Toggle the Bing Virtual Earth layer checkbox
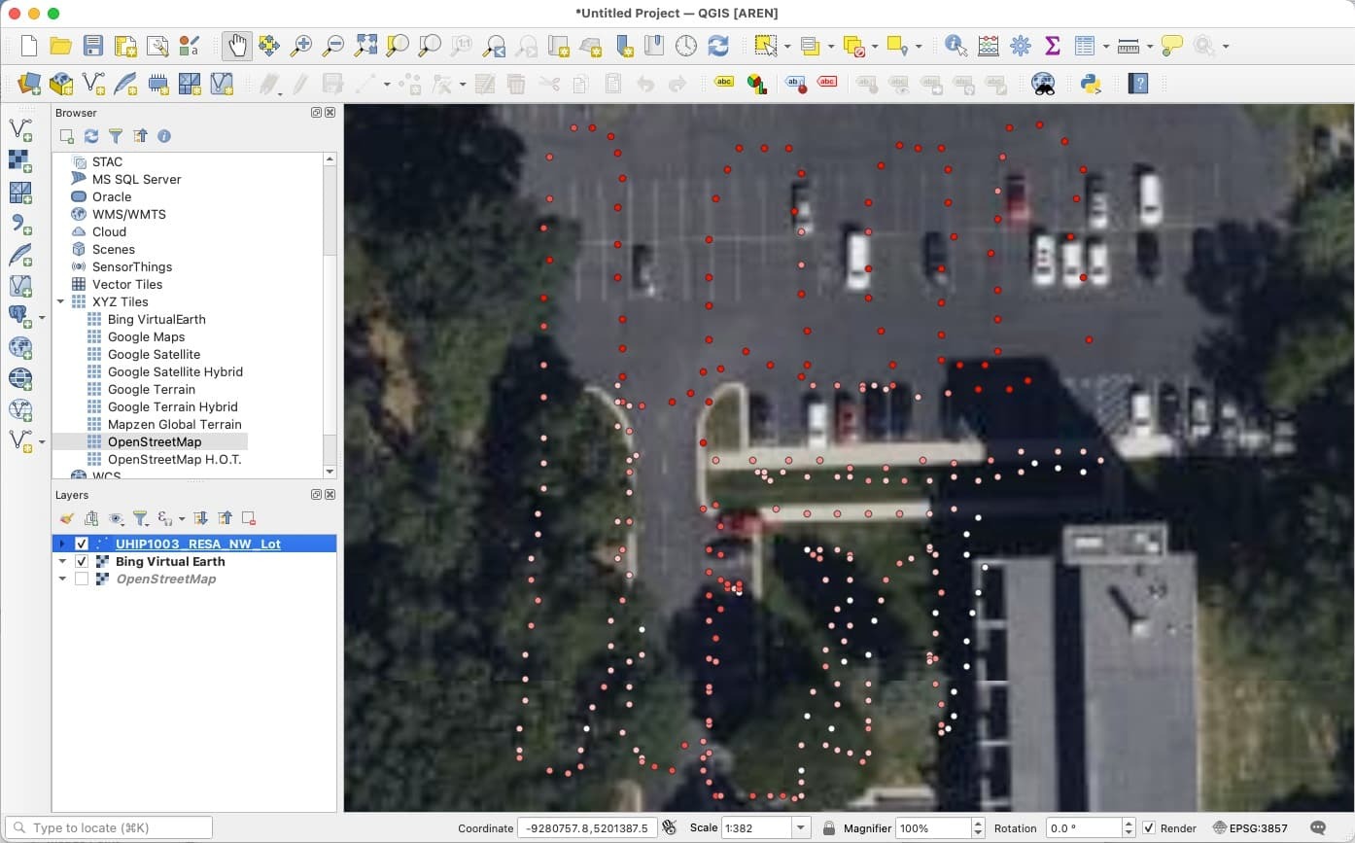Screen dimensions: 1355x843 [x=82, y=561]
